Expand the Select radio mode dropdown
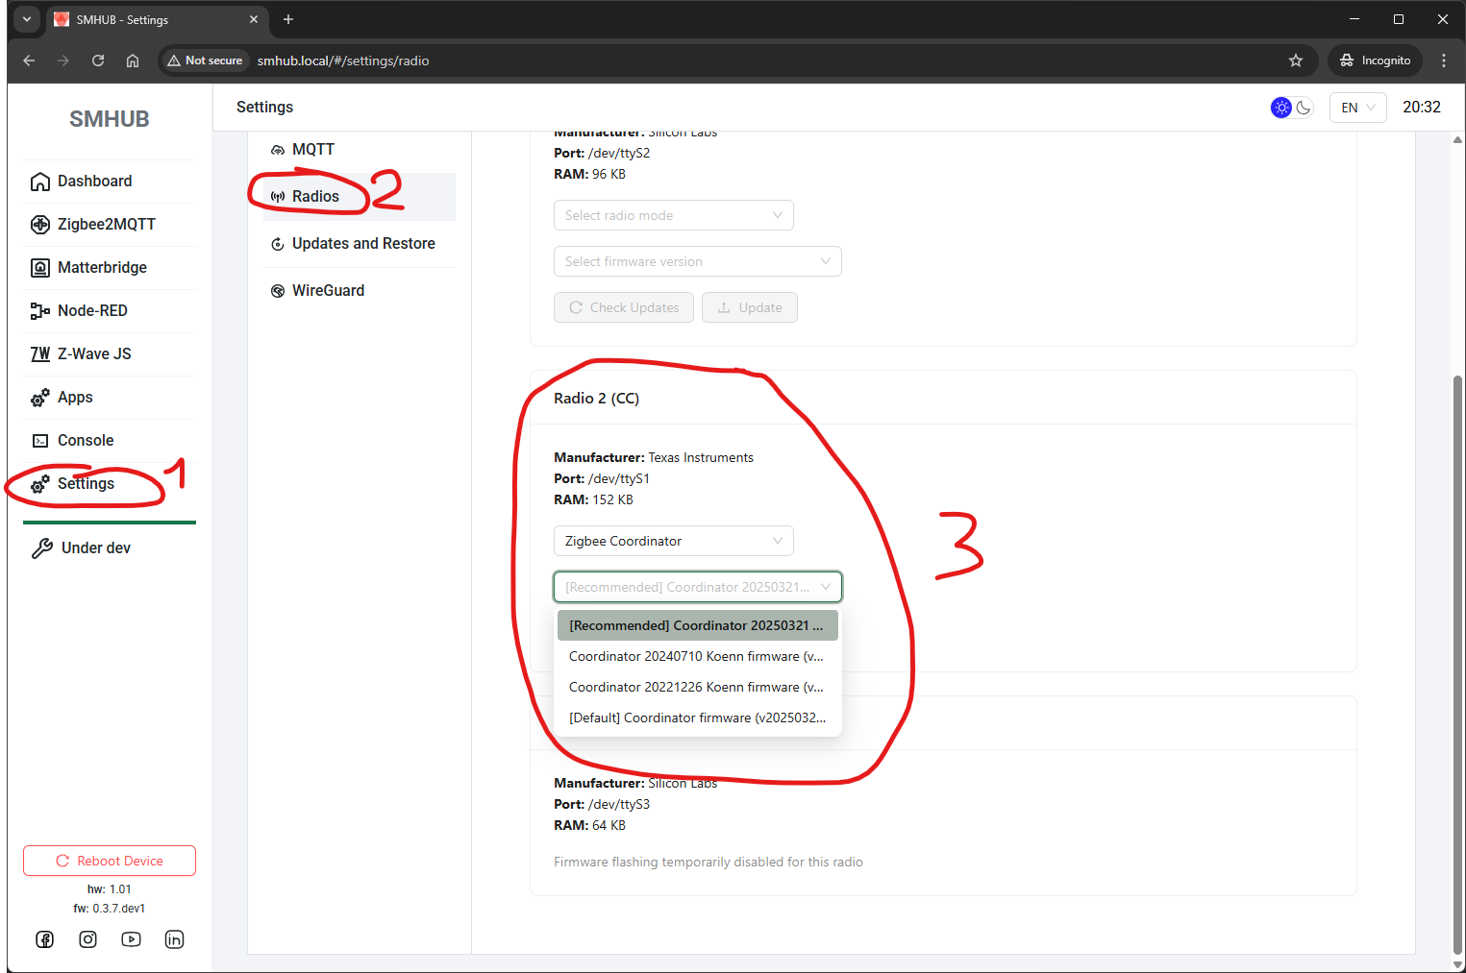Screen dimensions: 1466x973 [x=673, y=215]
